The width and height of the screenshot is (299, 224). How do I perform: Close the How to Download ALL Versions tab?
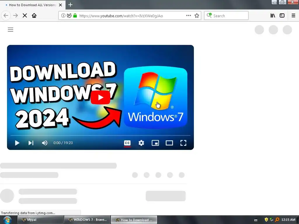[60, 5]
